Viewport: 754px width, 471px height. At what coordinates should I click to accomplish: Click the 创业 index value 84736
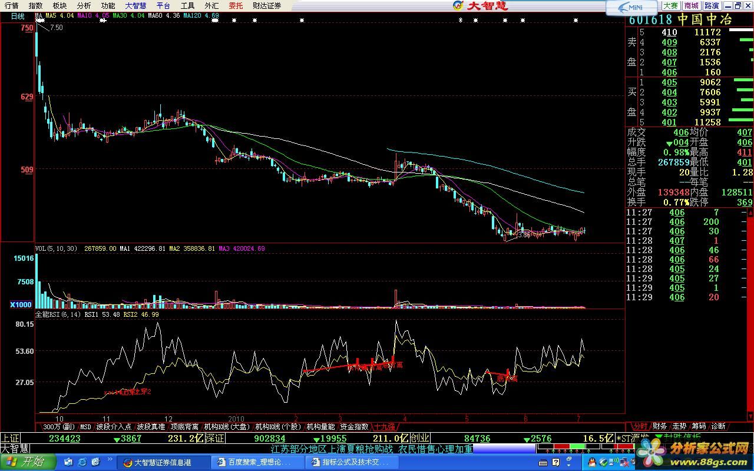point(477,439)
